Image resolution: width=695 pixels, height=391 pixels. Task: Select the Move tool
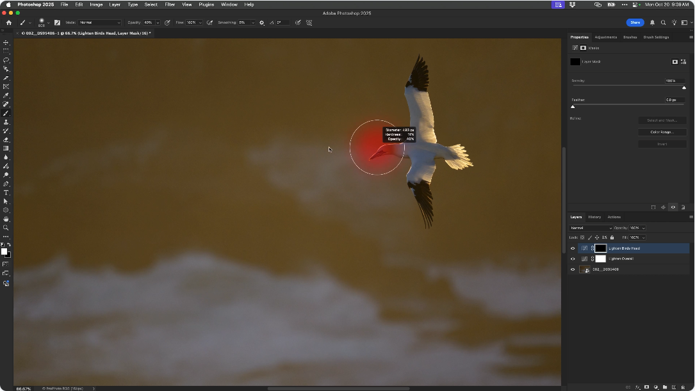[x=6, y=42]
